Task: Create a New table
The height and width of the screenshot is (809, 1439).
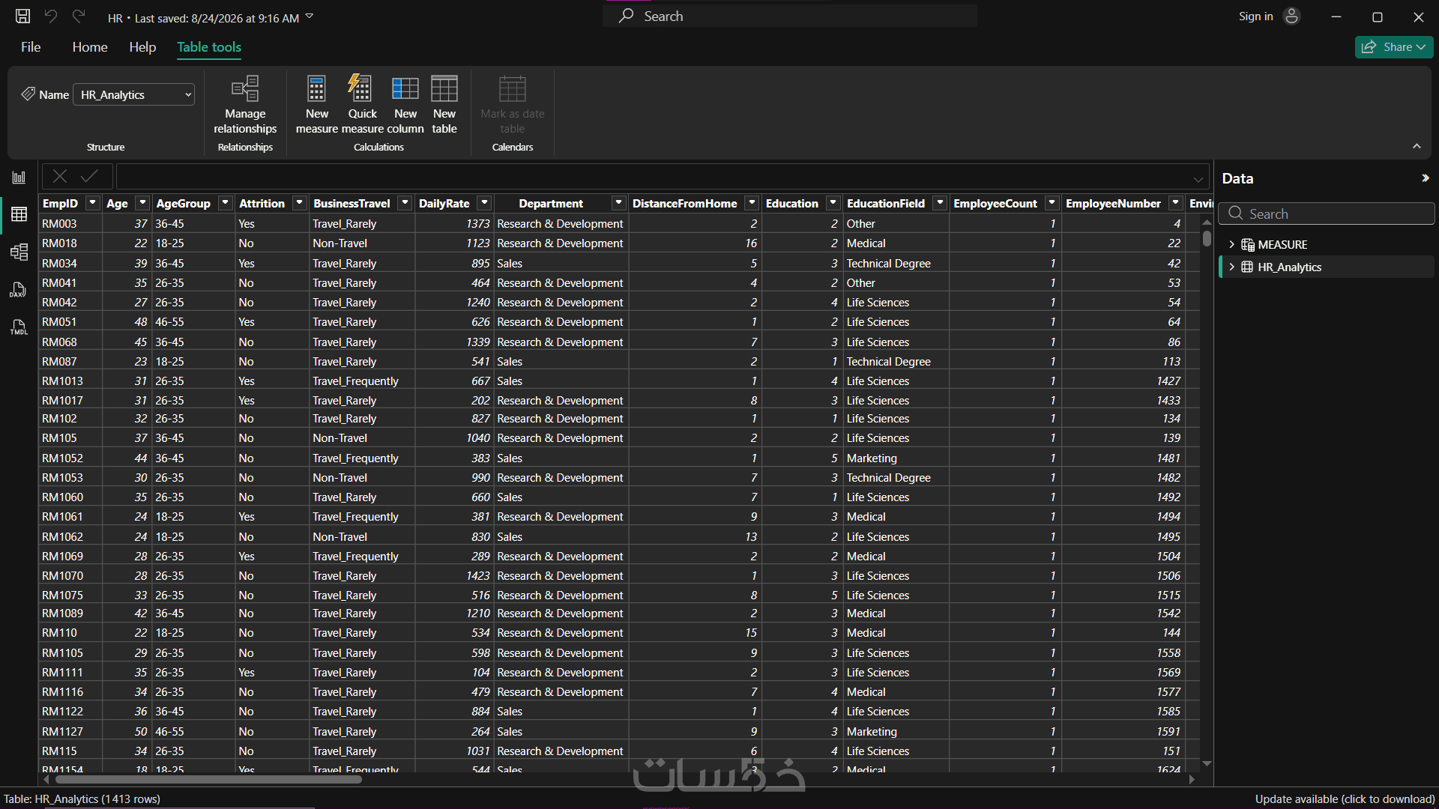Action: click(444, 105)
